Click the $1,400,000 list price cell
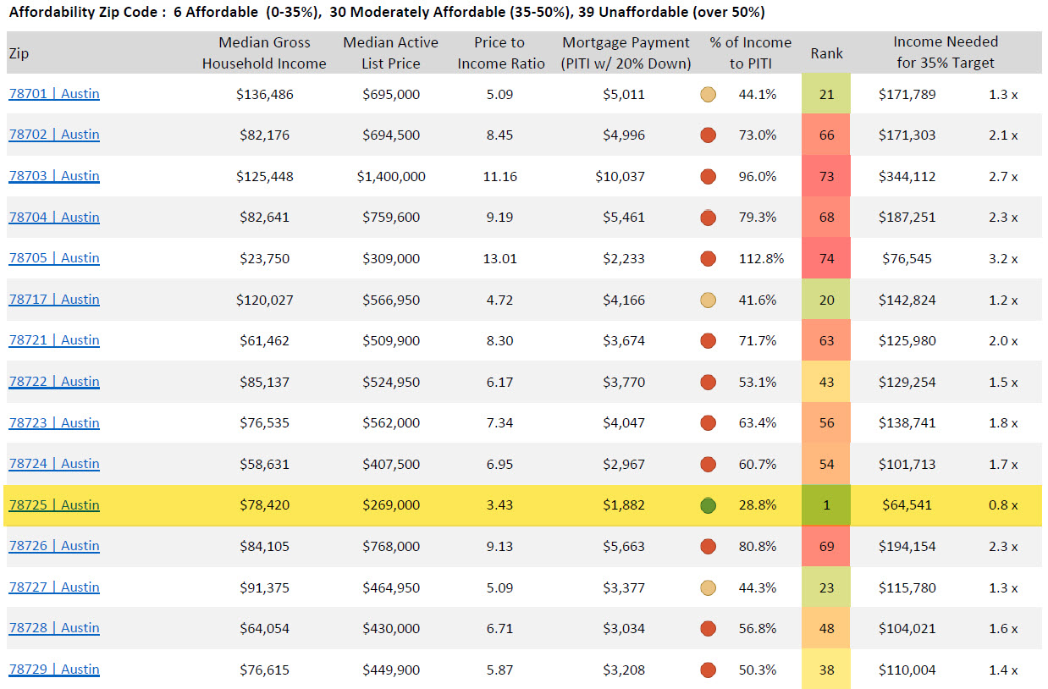1048x689 pixels. [391, 177]
